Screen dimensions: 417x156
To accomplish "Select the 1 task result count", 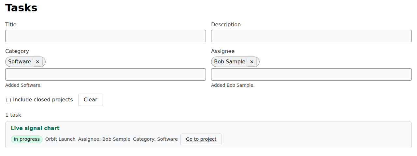I will (x=13, y=115).
